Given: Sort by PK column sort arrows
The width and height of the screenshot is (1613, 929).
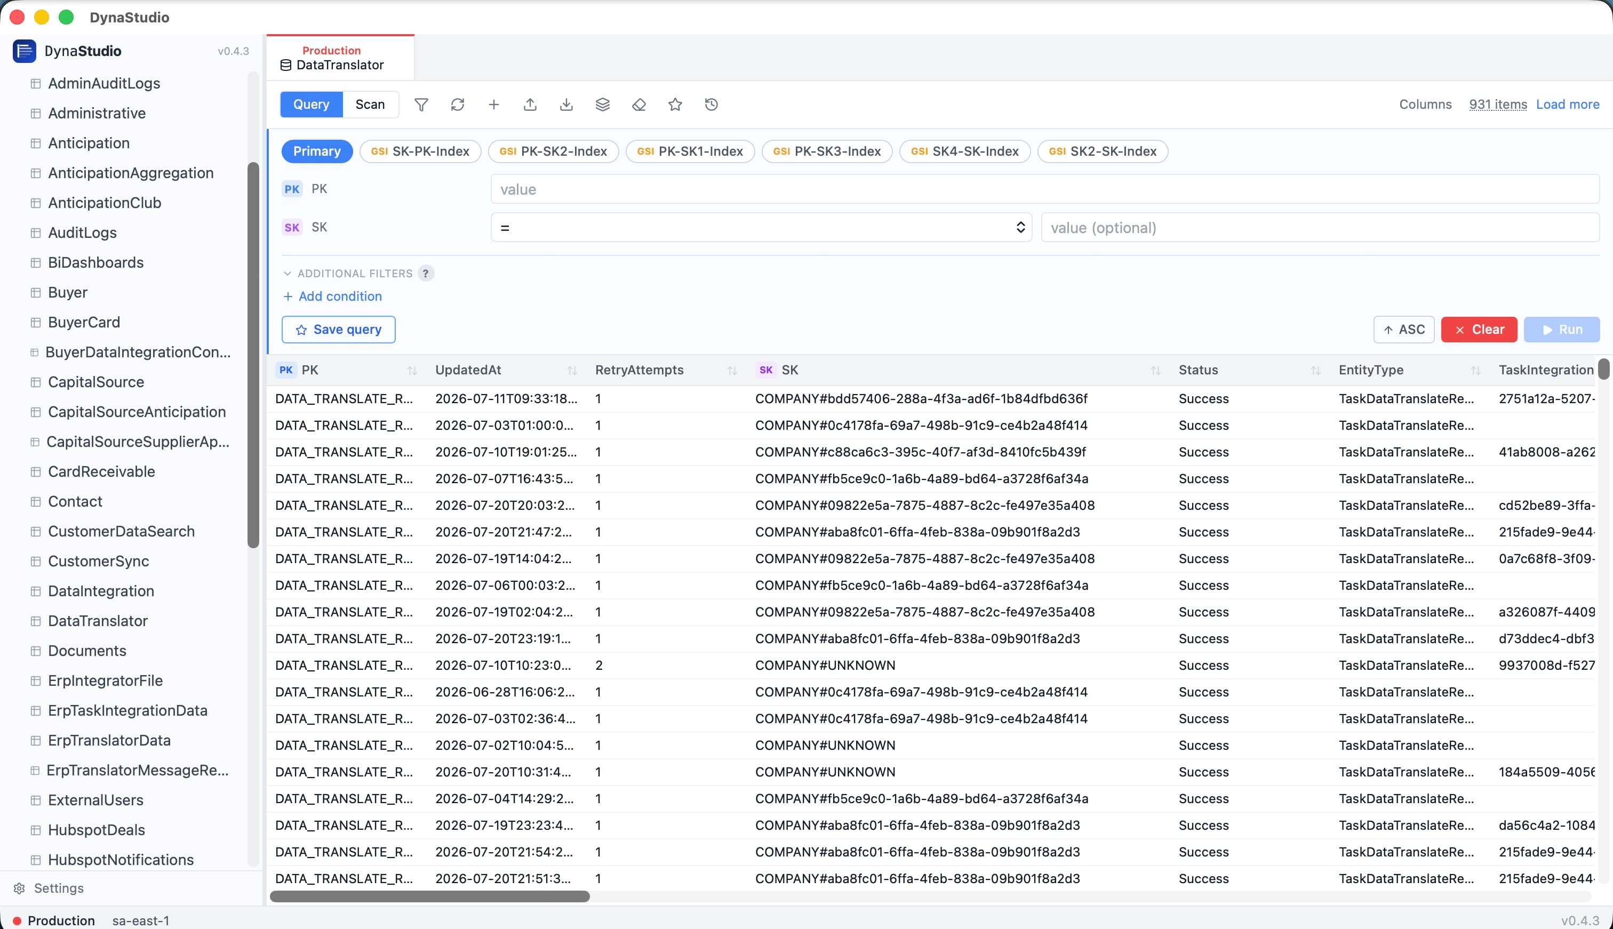Looking at the screenshot, I should (x=412, y=370).
